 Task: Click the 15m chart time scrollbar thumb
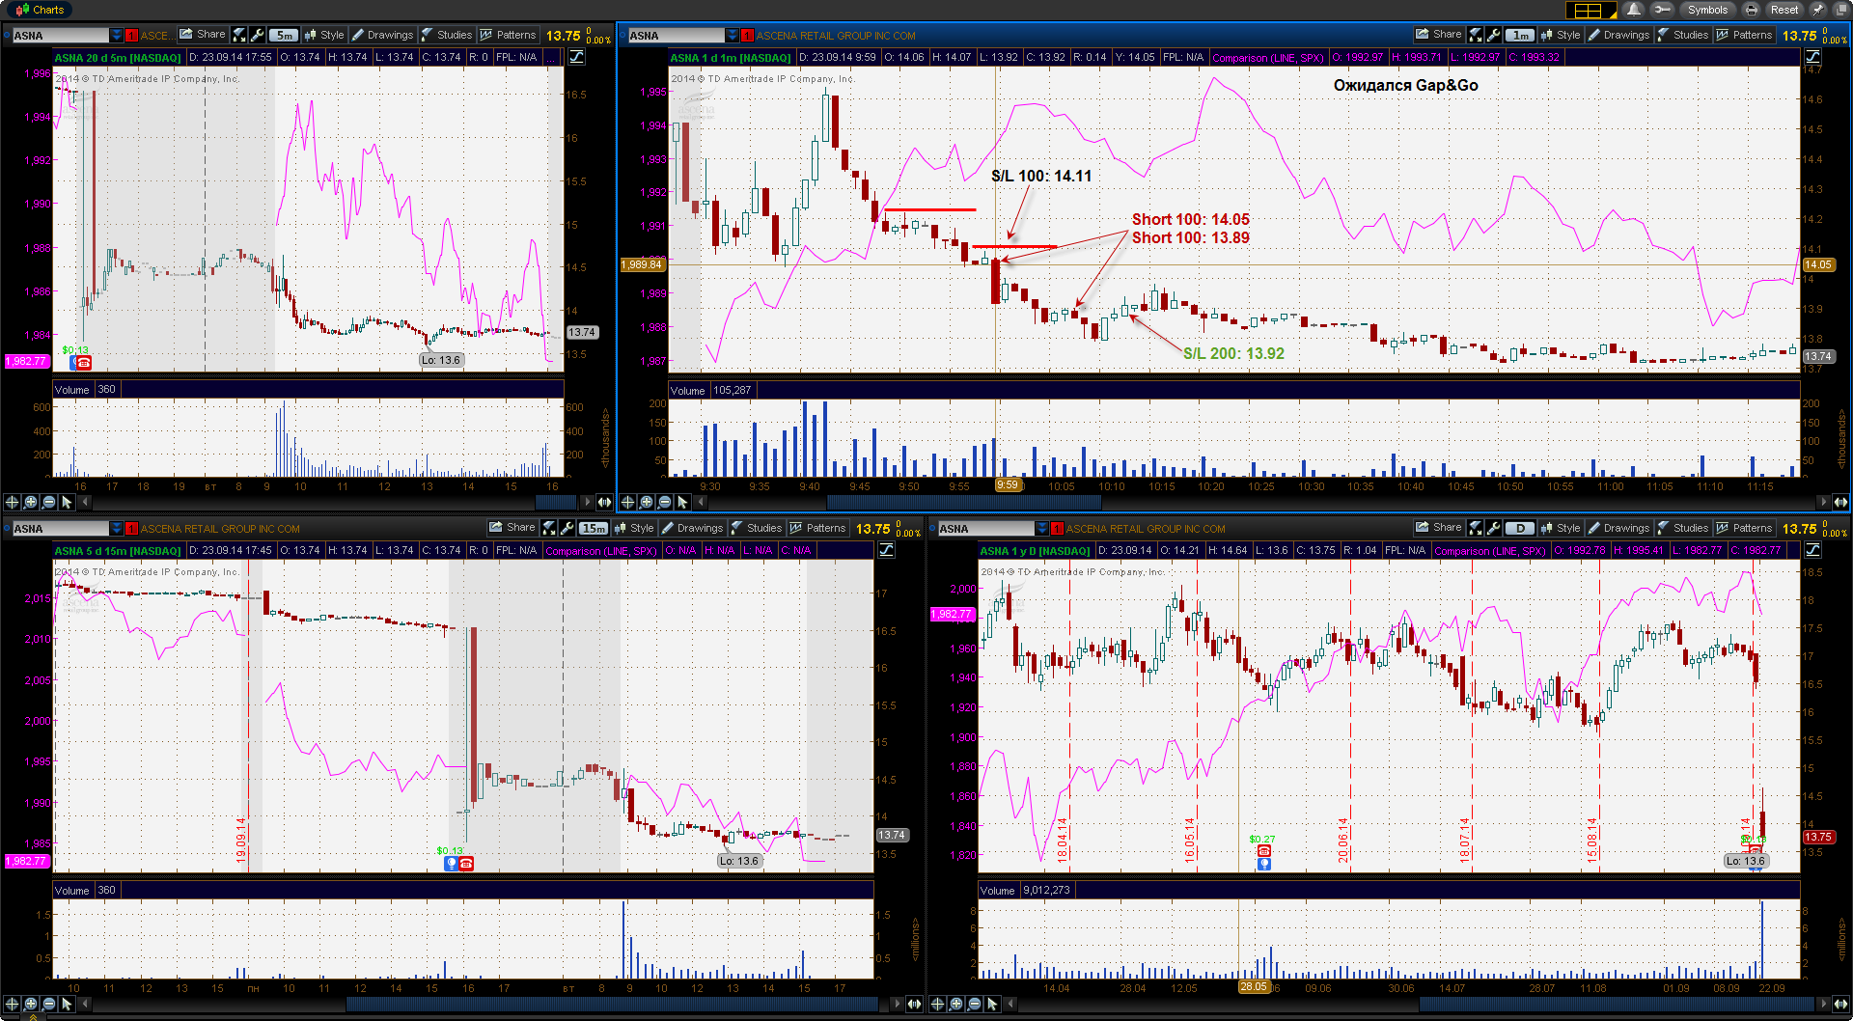pyautogui.click(x=612, y=1004)
